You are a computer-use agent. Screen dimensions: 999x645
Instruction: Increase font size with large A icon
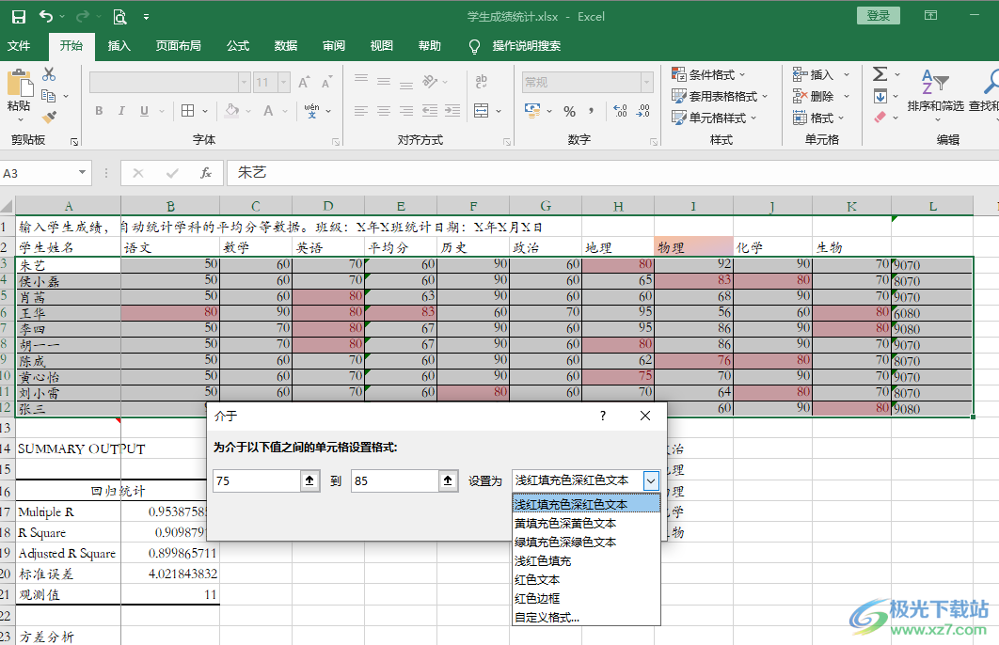point(304,82)
